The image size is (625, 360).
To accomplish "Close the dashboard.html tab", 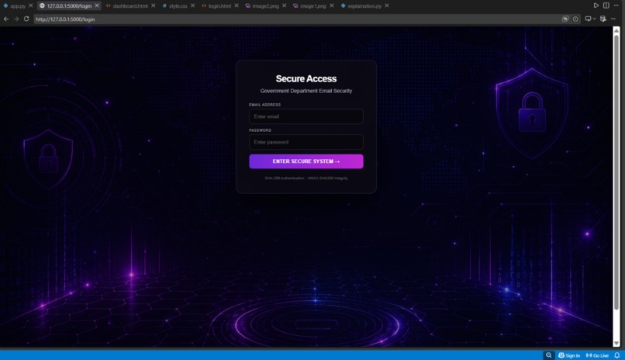I will (153, 5).
